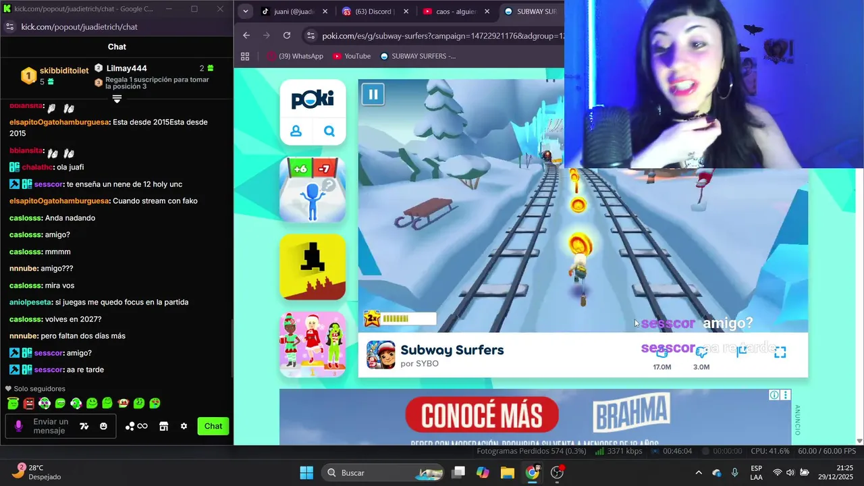
Task: Click the thumbs-up count 17.0M
Action: tap(661, 367)
